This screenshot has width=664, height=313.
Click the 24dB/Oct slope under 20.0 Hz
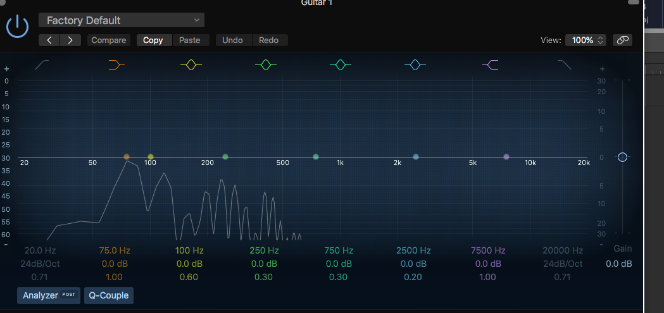point(41,264)
